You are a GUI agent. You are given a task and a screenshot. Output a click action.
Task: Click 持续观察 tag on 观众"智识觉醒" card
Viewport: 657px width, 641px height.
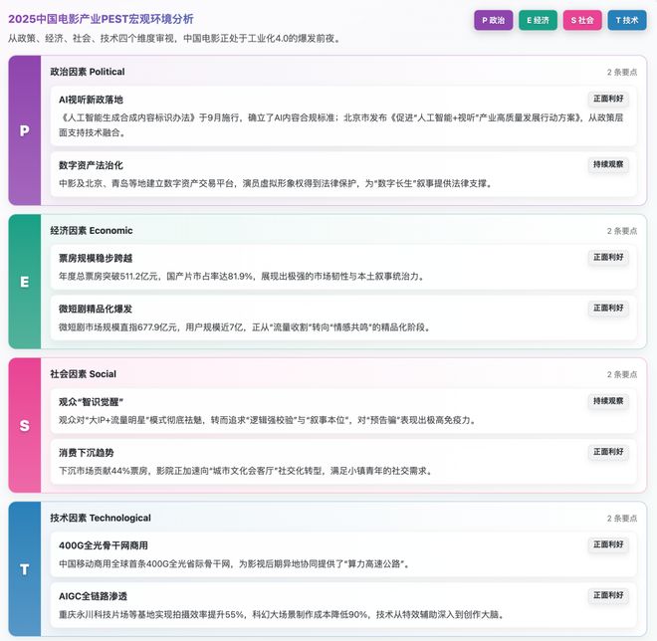(608, 401)
